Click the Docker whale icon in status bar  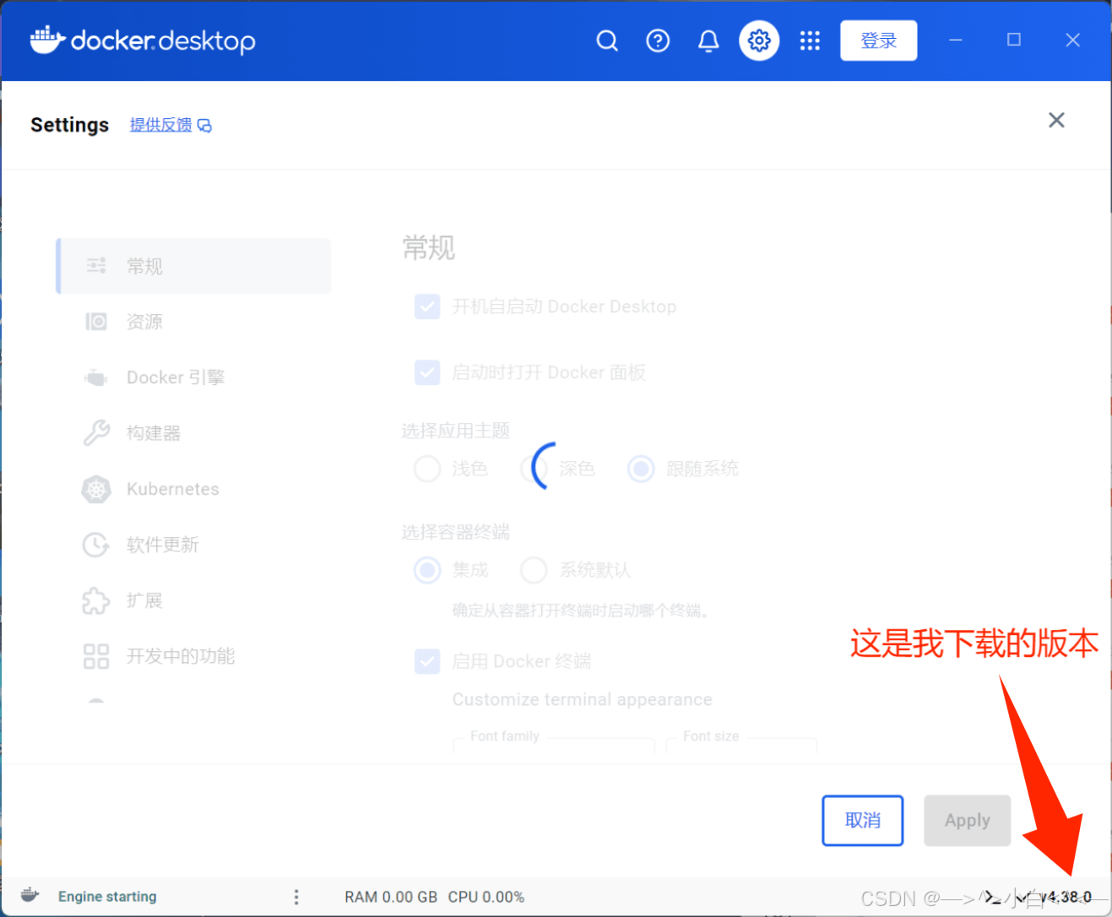pos(28,896)
